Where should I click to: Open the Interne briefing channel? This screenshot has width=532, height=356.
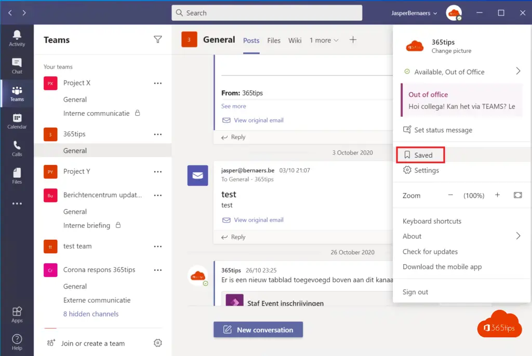[x=87, y=225]
